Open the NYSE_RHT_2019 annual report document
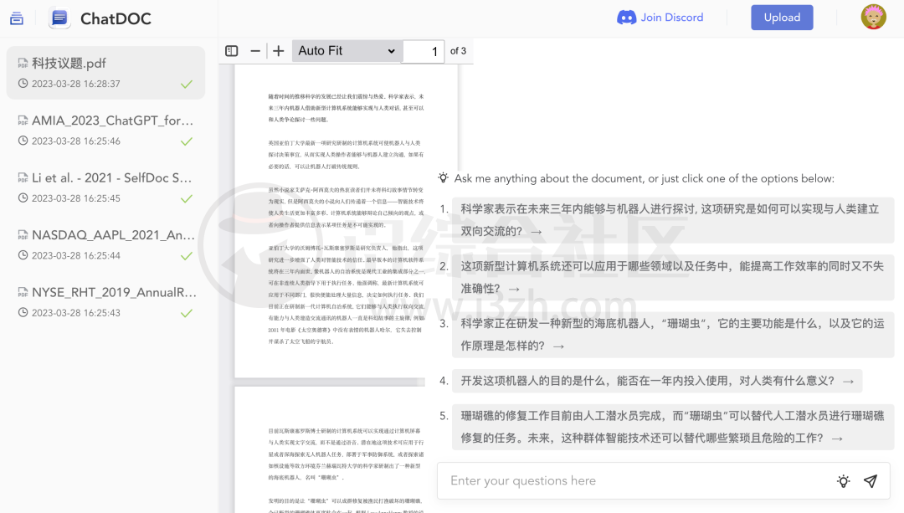The height and width of the screenshot is (513, 904). [105, 302]
